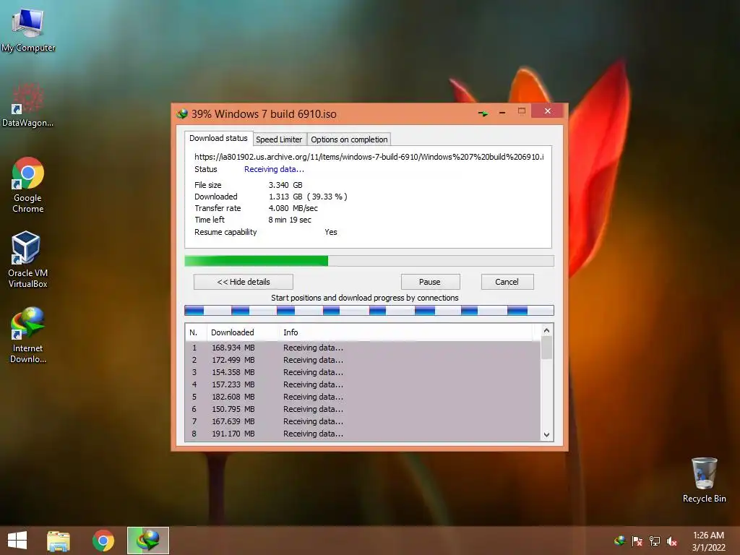Select the Google Chrome desktop shortcut

tap(28, 184)
